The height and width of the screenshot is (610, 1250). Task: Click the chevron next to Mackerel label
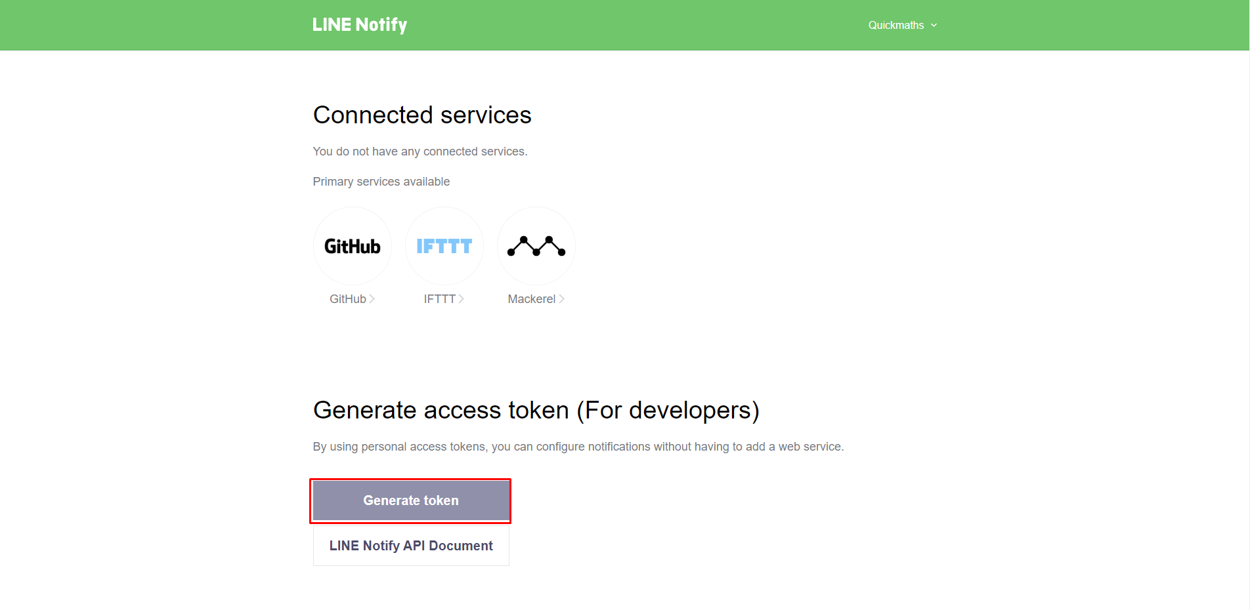[x=562, y=299]
